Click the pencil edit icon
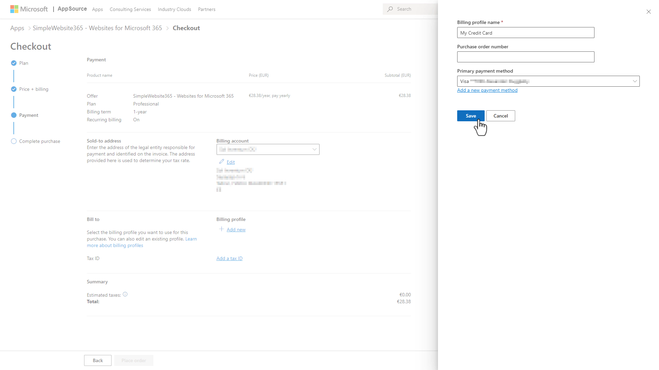Image resolution: width=659 pixels, height=370 pixels. 222,162
